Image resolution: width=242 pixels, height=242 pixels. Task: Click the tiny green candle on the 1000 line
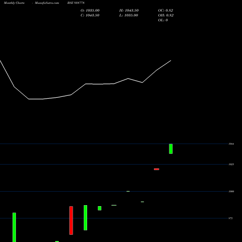128,191
